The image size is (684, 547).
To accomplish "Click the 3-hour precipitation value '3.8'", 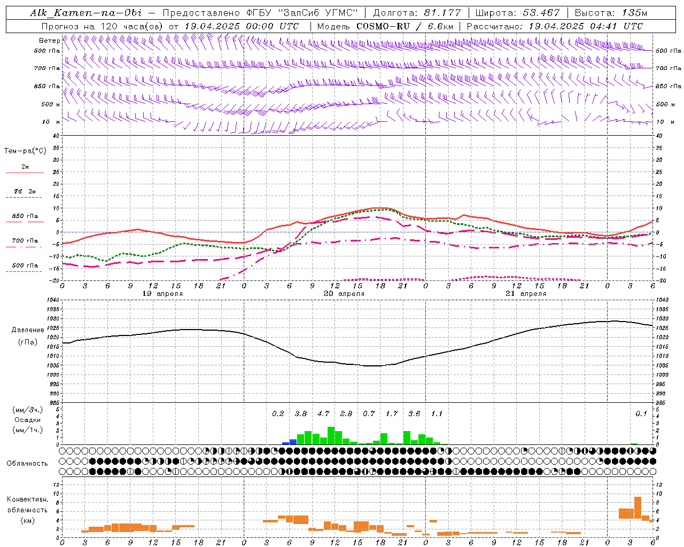I will coord(301,414).
